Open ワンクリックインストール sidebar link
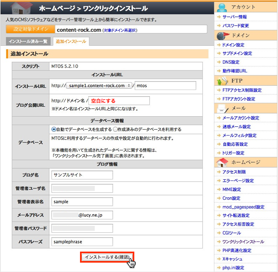The height and width of the screenshot is (272, 278). click(243, 242)
